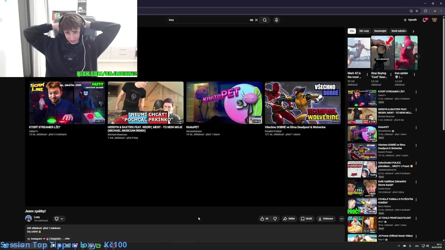The image size is (445, 250).
Task: Dislike the video with thumbs-down button
Action: tap(275, 219)
